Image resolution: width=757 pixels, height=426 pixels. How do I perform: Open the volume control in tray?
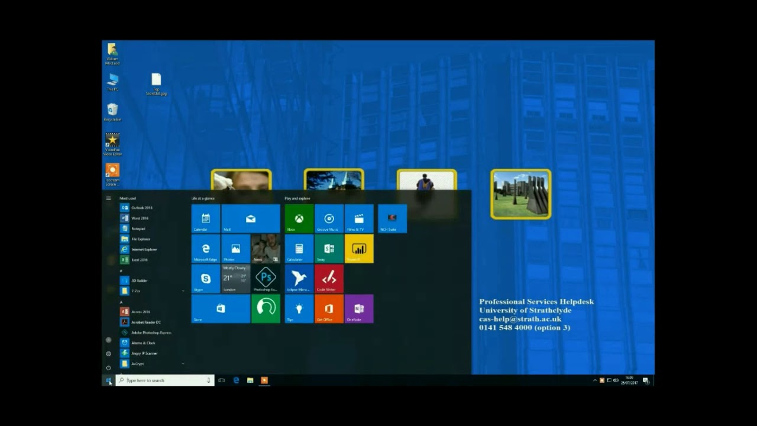coord(616,380)
